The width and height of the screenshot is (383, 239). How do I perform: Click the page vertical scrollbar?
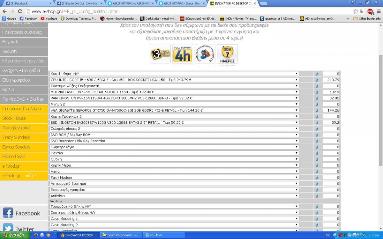(380, 110)
